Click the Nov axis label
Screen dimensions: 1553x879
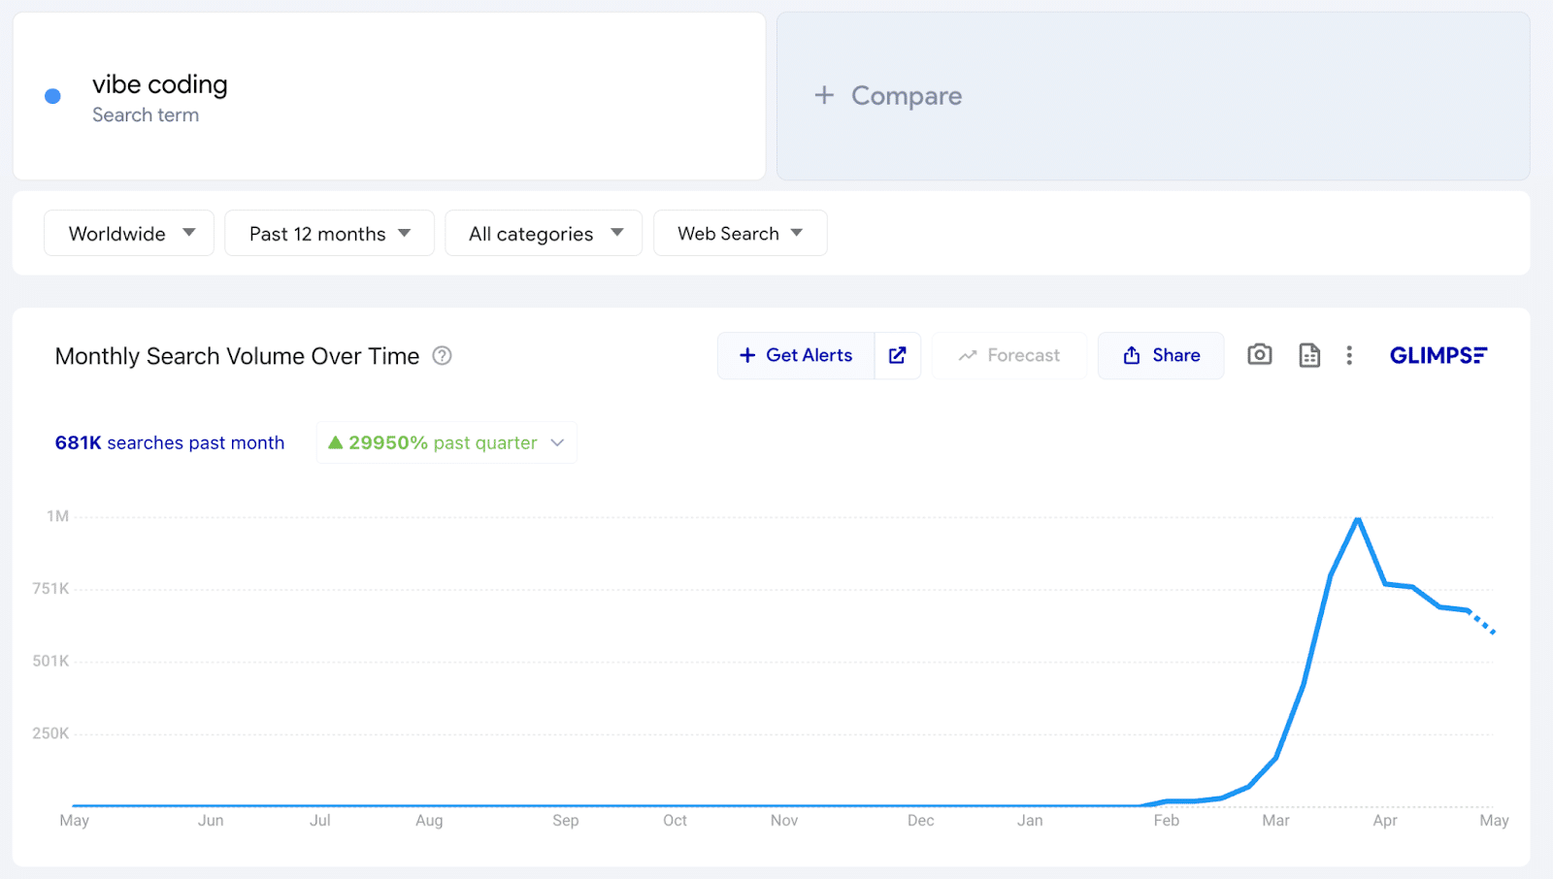tap(784, 821)
